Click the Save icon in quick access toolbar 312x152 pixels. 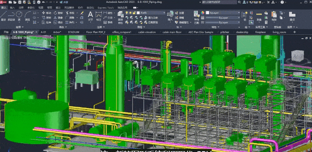[x=19, y=2]
